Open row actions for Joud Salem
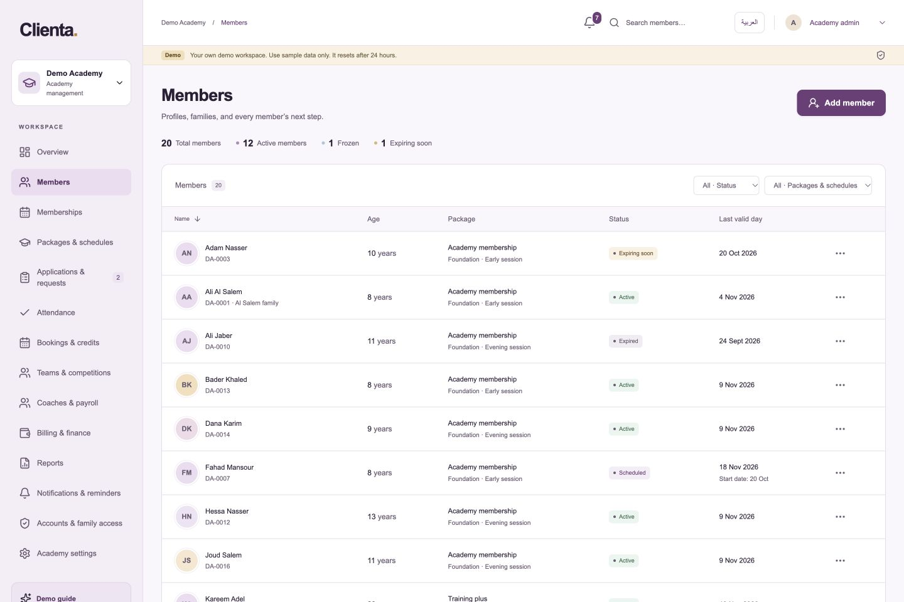 click(840, 561)
